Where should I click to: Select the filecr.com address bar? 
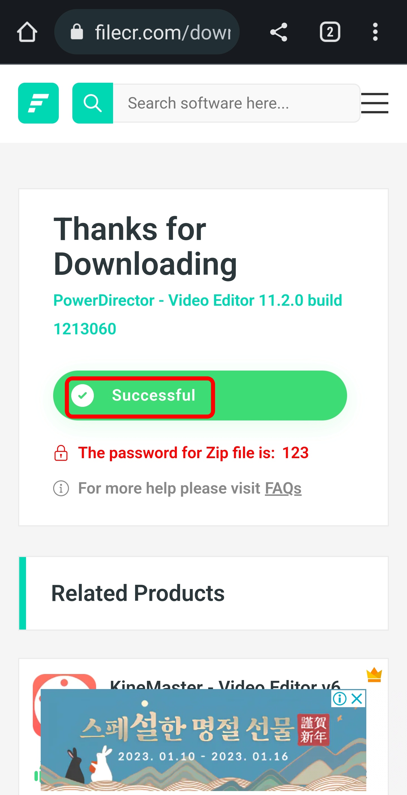pyautogui.click(x=147, y=32)
